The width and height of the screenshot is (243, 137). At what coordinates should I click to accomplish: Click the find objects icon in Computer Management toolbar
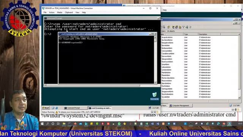[187, 27]
